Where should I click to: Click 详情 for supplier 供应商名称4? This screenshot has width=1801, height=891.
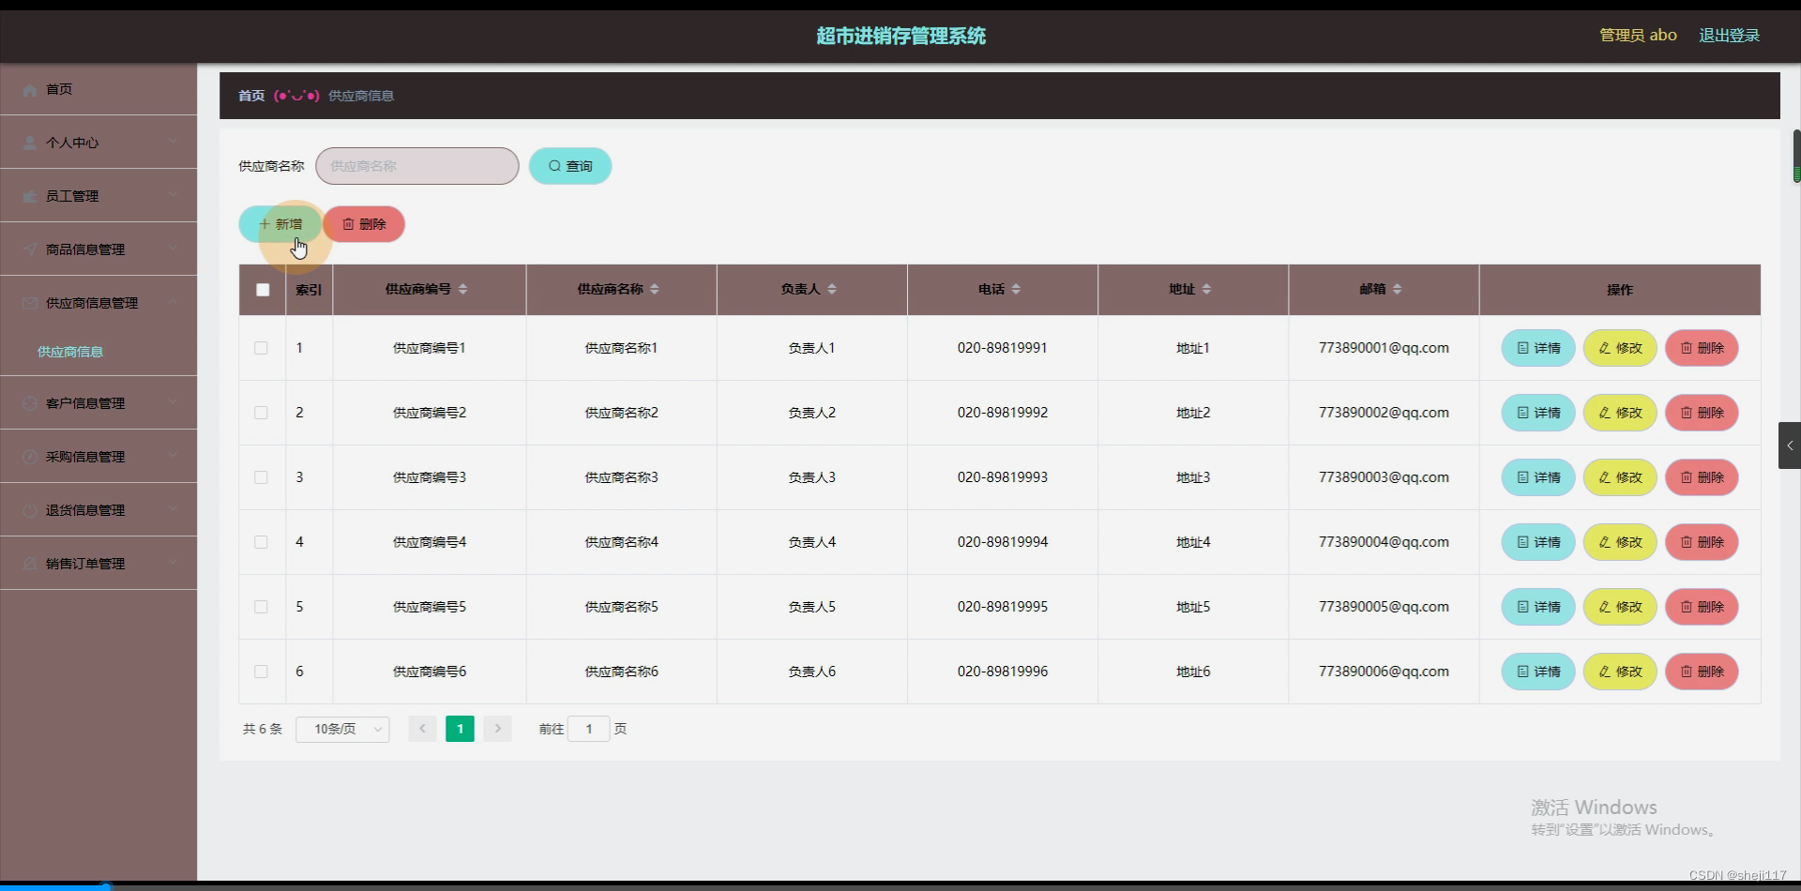(x=1538, y=542)
